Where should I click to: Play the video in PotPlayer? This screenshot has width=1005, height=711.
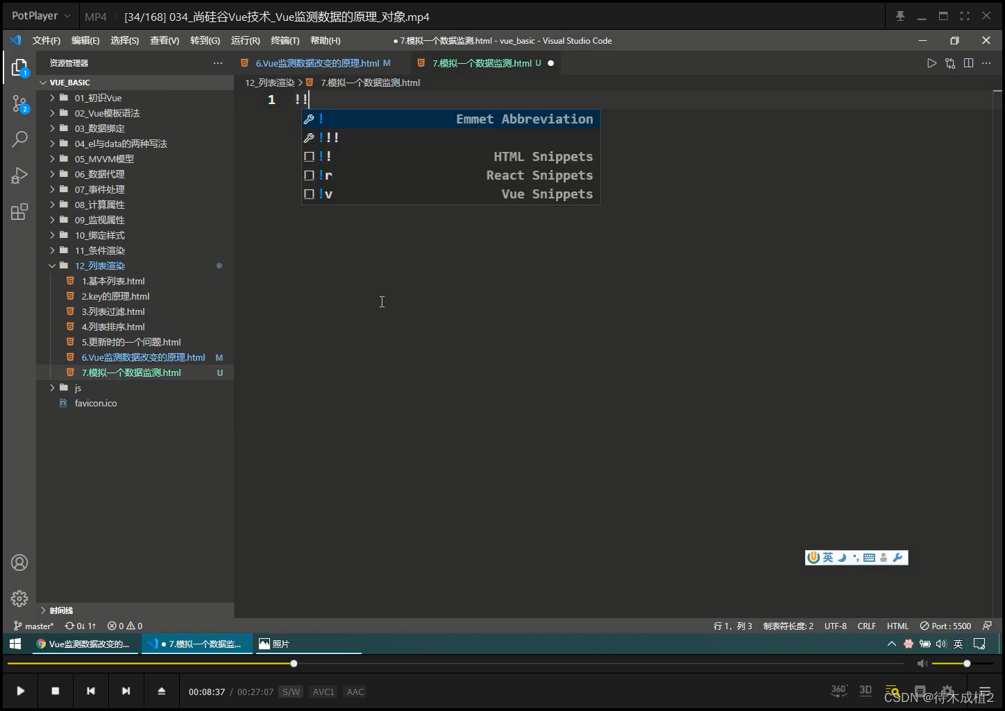click(x=20, y=691)
